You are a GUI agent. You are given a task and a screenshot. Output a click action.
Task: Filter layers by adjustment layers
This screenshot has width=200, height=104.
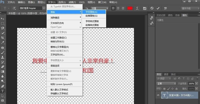point(179,78)
